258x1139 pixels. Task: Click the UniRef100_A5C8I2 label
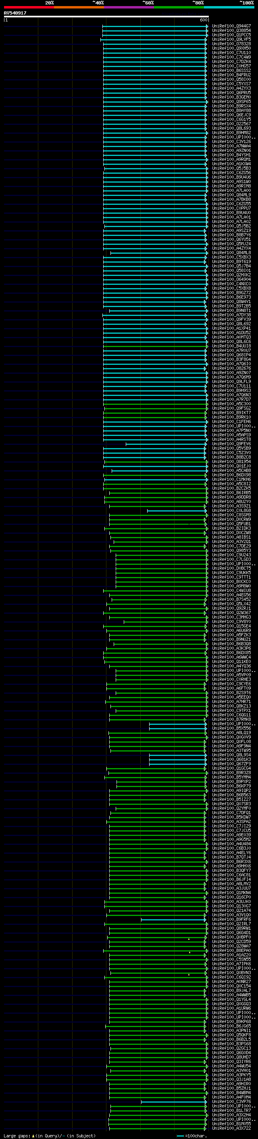[x=231, y=484]
